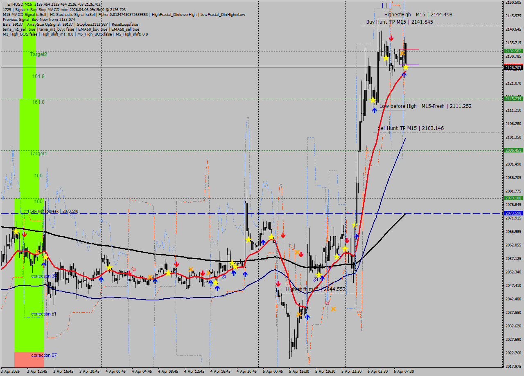The width and height of the screenshot is (524, 376).
Task: Click red down arrow beneath Buy Hunt TP line
Action: coord(391,38)
